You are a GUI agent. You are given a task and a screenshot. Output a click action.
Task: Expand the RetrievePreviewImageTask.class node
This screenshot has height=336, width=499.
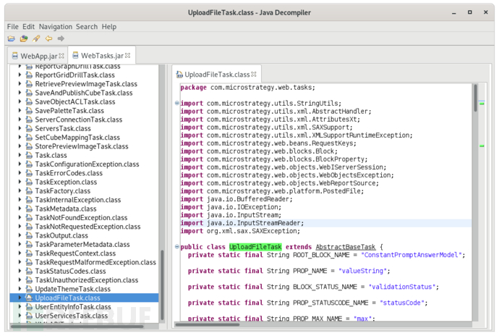(20, 84)
